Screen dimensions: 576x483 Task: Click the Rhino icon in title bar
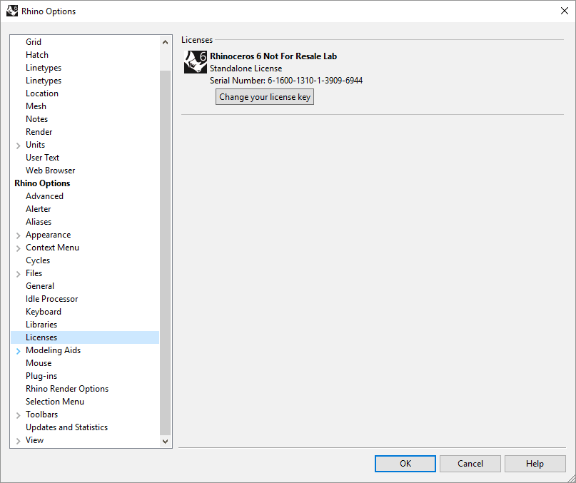[x=12, y=11]
